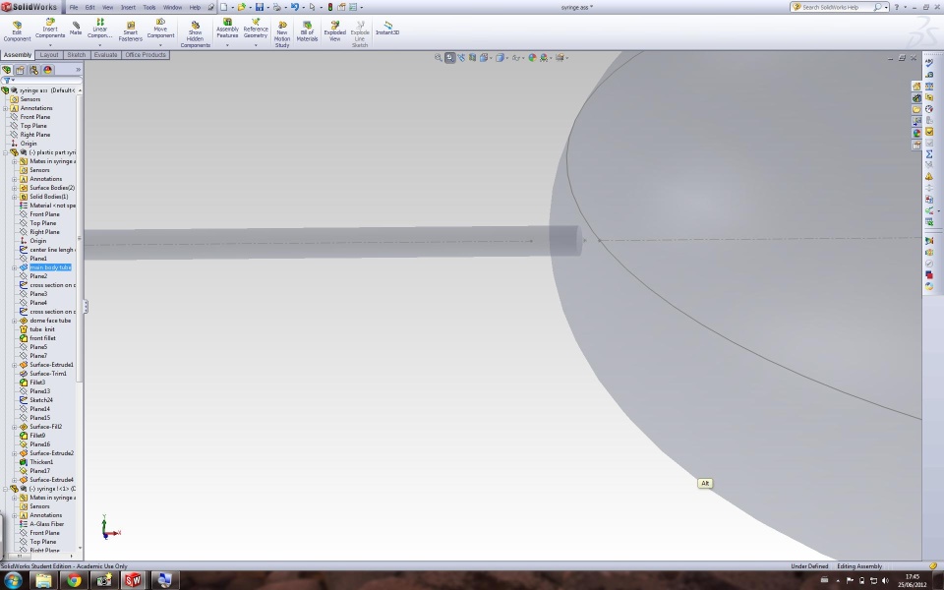Expand the Surface Bodies(2) folder
This screenshot has height=590, width=944.
click(15, 188)
